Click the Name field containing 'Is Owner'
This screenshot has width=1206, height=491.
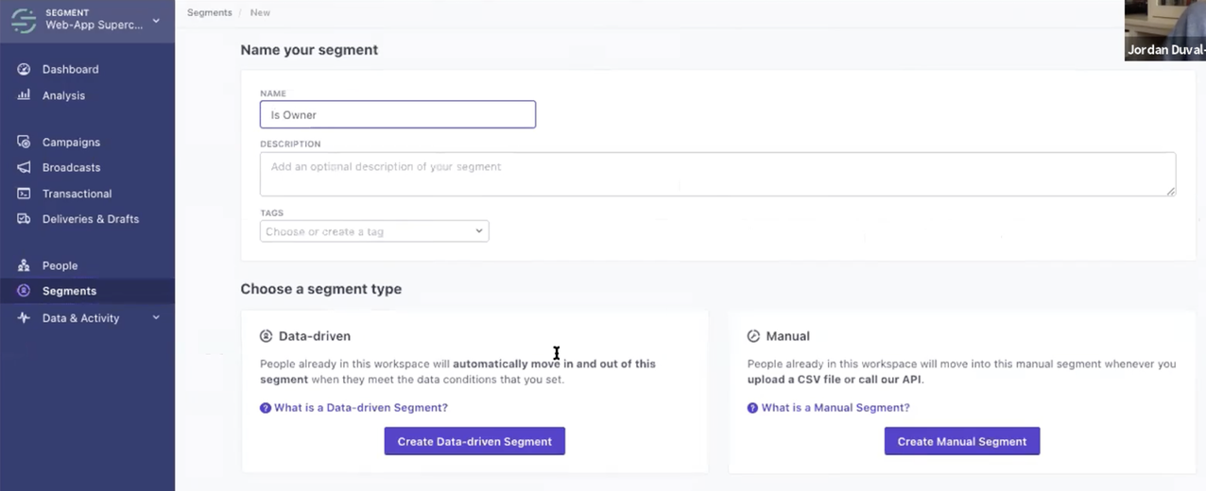[398, 114]
